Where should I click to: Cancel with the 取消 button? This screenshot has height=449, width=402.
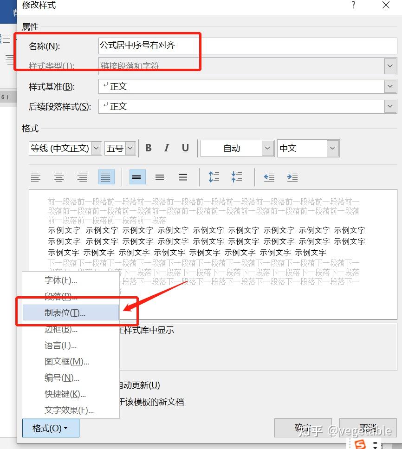(x=368, y=428)
